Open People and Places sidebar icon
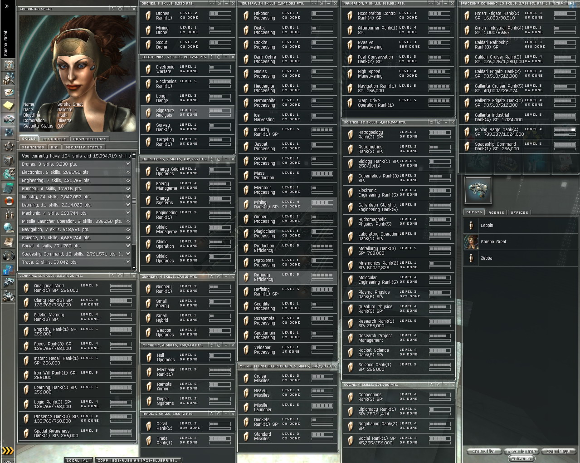Screen dimensions: 580x463 (x=9, y=78)
